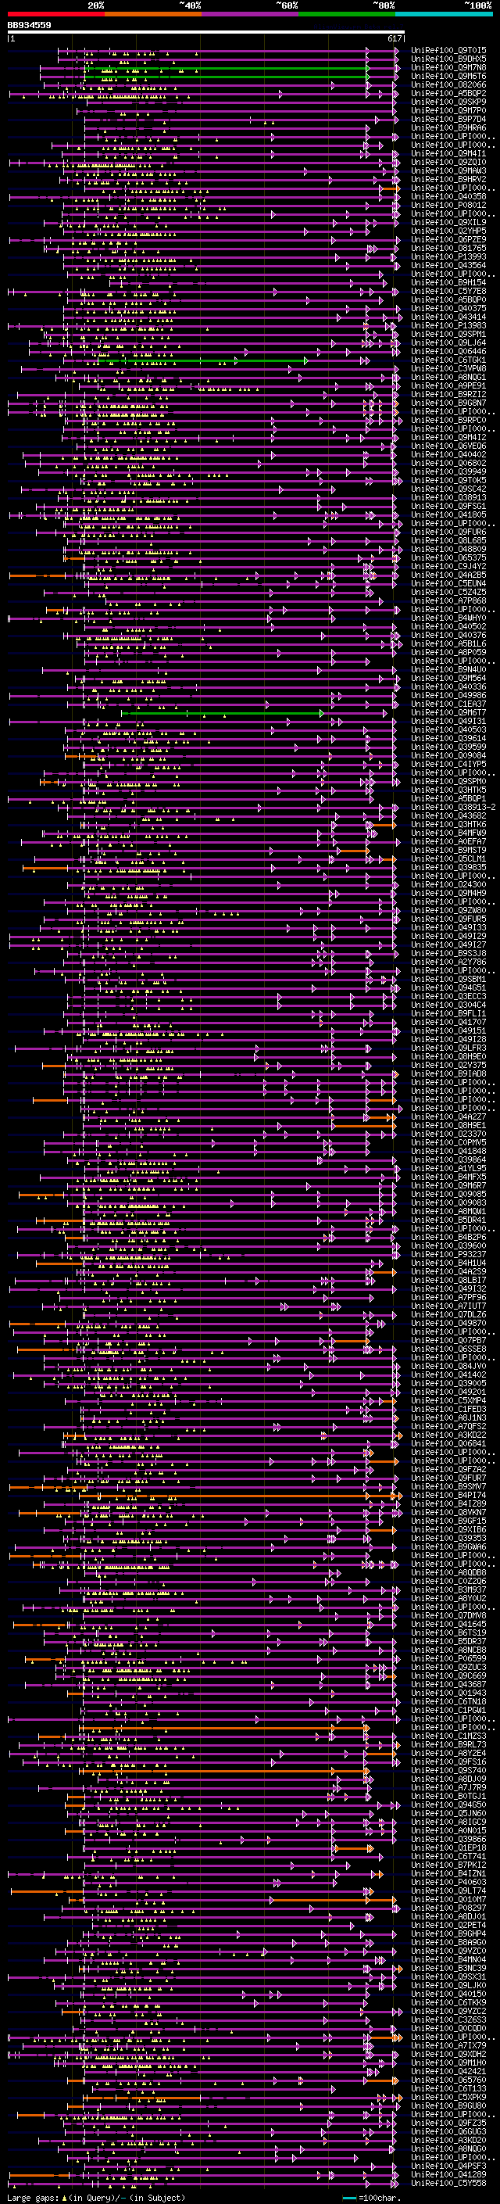The image size is (500, 2204).
Task: Select hit label UniRef100_B9HRV2
Action: click(448, 180)
